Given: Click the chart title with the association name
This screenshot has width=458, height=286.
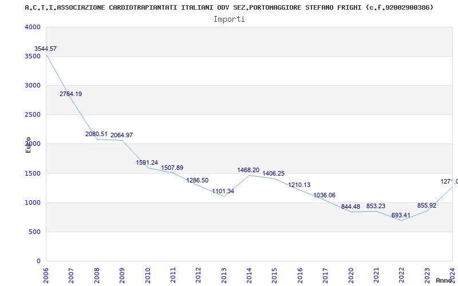Looking at the screenshot, I should 230,7.
